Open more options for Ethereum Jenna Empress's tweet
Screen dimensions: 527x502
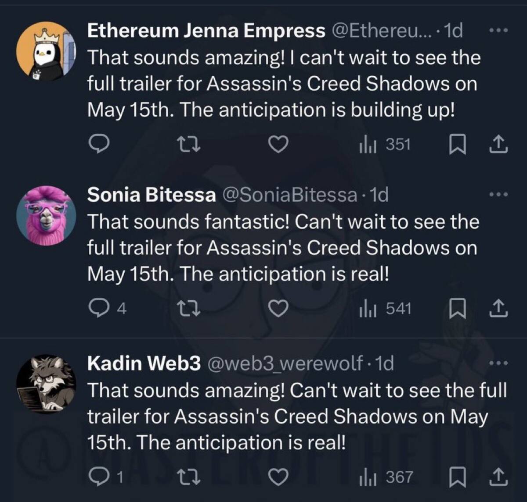pos(499,30)
